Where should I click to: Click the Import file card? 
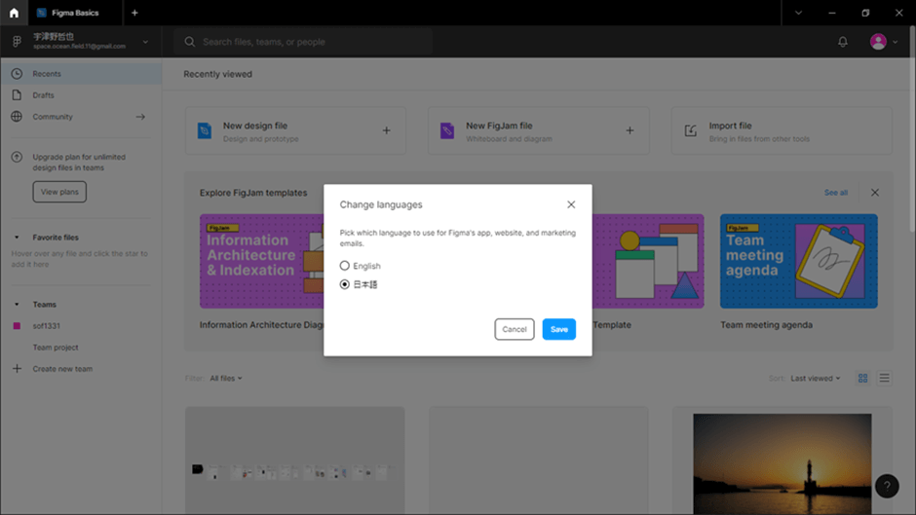[782, 130]
